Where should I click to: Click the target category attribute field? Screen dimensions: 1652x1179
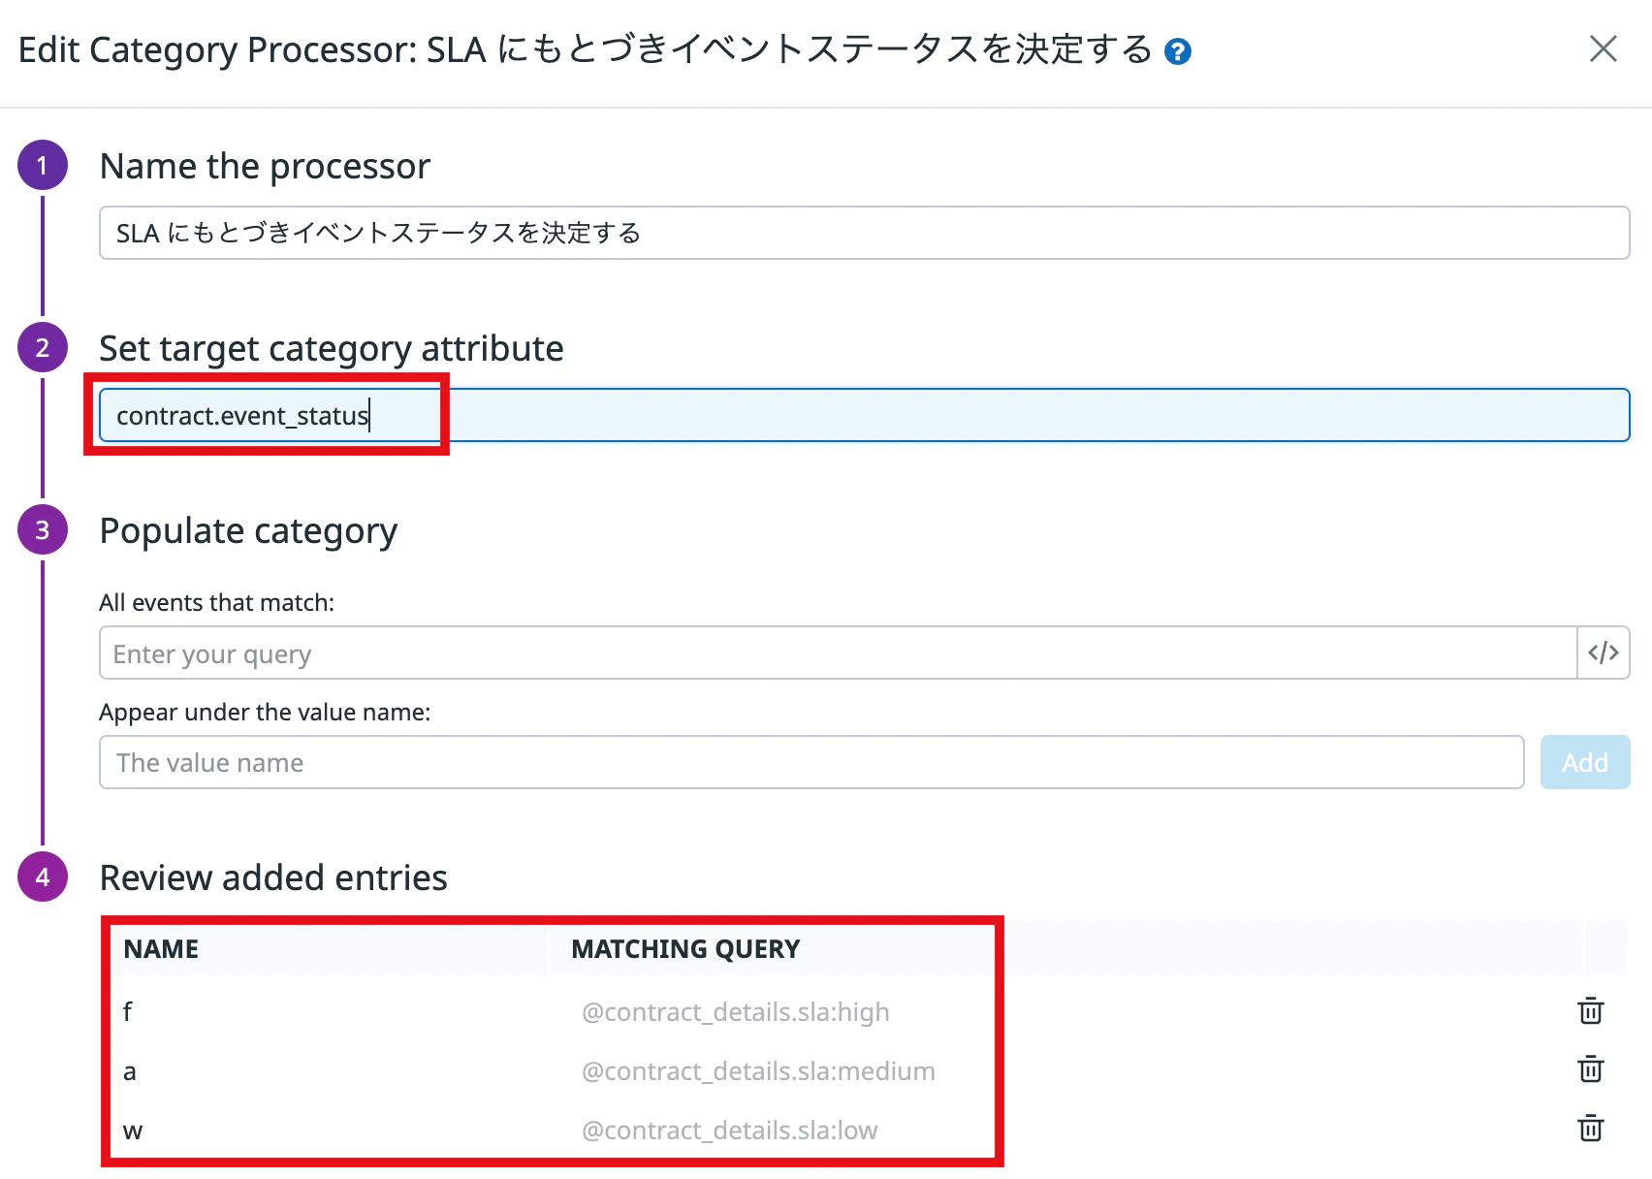click(864, 415)
